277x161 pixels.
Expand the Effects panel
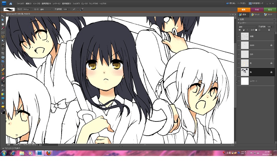click(239, 19)
